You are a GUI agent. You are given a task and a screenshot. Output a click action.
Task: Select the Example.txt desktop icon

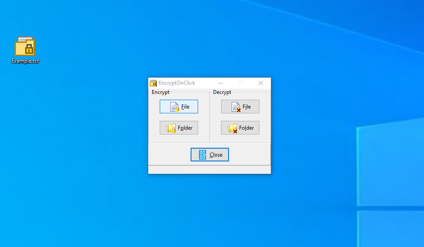25,50
